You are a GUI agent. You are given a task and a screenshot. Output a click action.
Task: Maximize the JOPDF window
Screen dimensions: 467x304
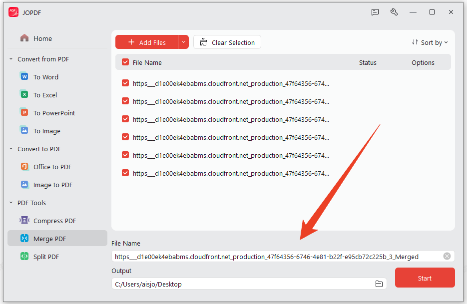pyautogui.click(x=432, y=12)
